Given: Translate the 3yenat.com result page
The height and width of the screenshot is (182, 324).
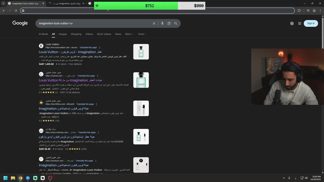Looking at the screenshot, I should click(86, 76).
